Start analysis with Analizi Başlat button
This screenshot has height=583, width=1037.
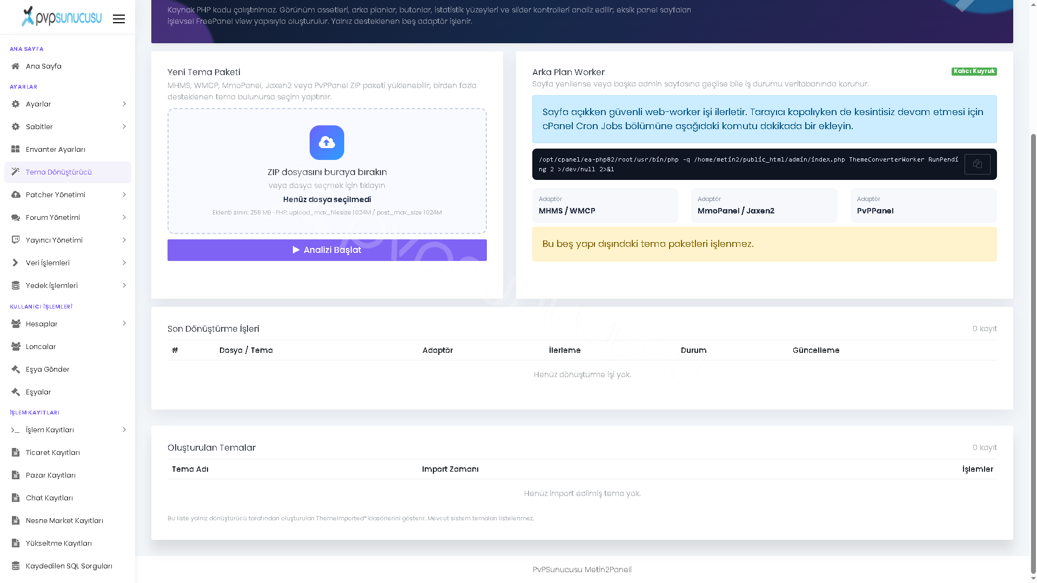pos(327,250)
